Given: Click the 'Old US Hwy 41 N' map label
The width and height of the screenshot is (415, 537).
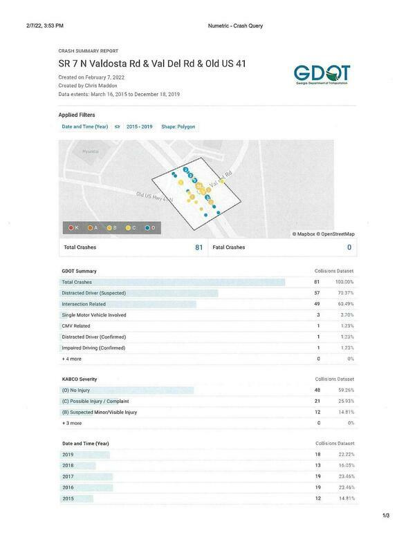Looking at the screenshot, I should pyautogui.click(x=154, y=197).
